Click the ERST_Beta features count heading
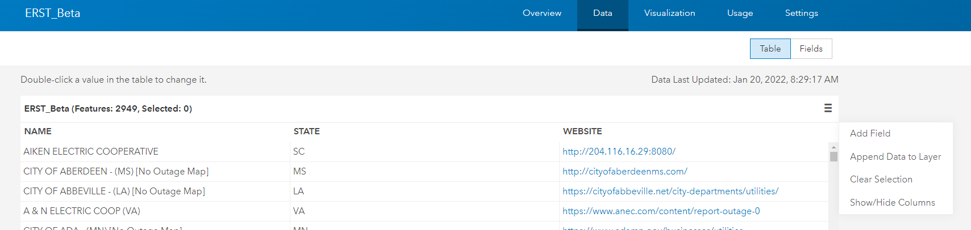Viewport: 971px width, 230px height. coord(108,108)
